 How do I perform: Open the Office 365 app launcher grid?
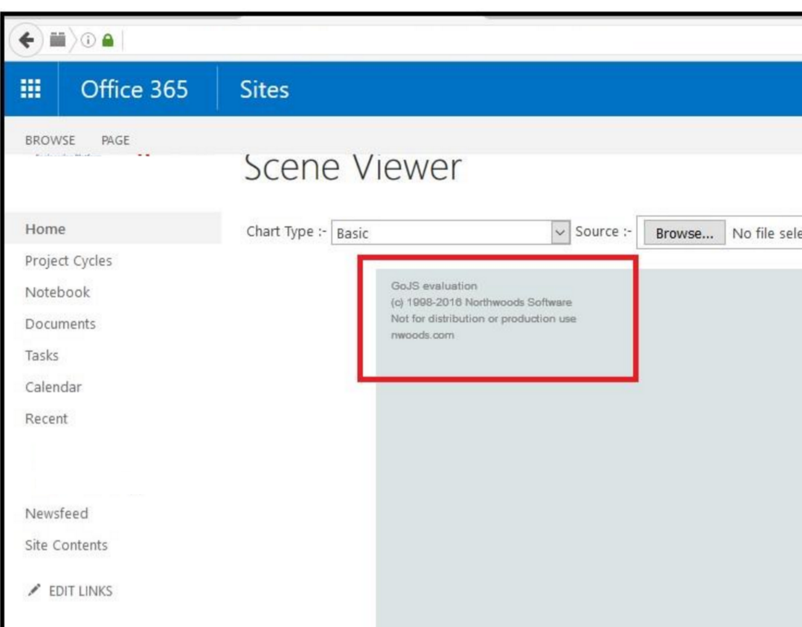tap(31, 89)
